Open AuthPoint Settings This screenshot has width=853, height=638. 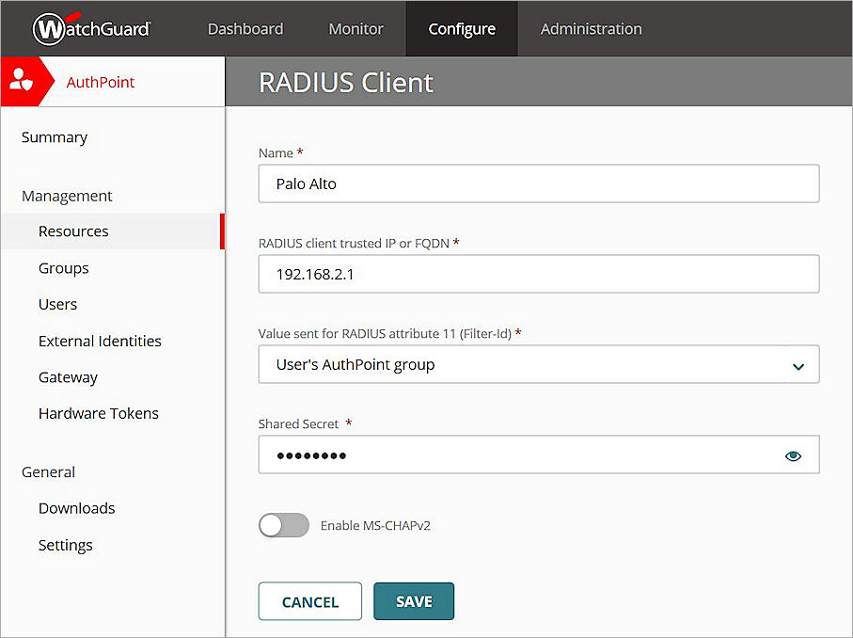click(65, 545)
